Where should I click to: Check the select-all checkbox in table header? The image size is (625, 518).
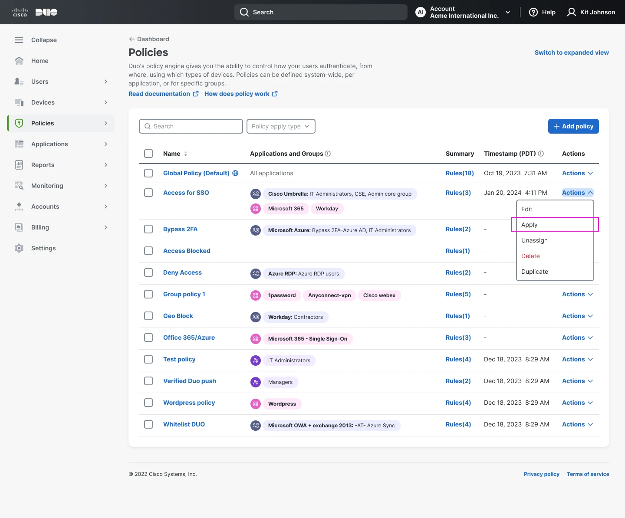click(x=148, y=154)
